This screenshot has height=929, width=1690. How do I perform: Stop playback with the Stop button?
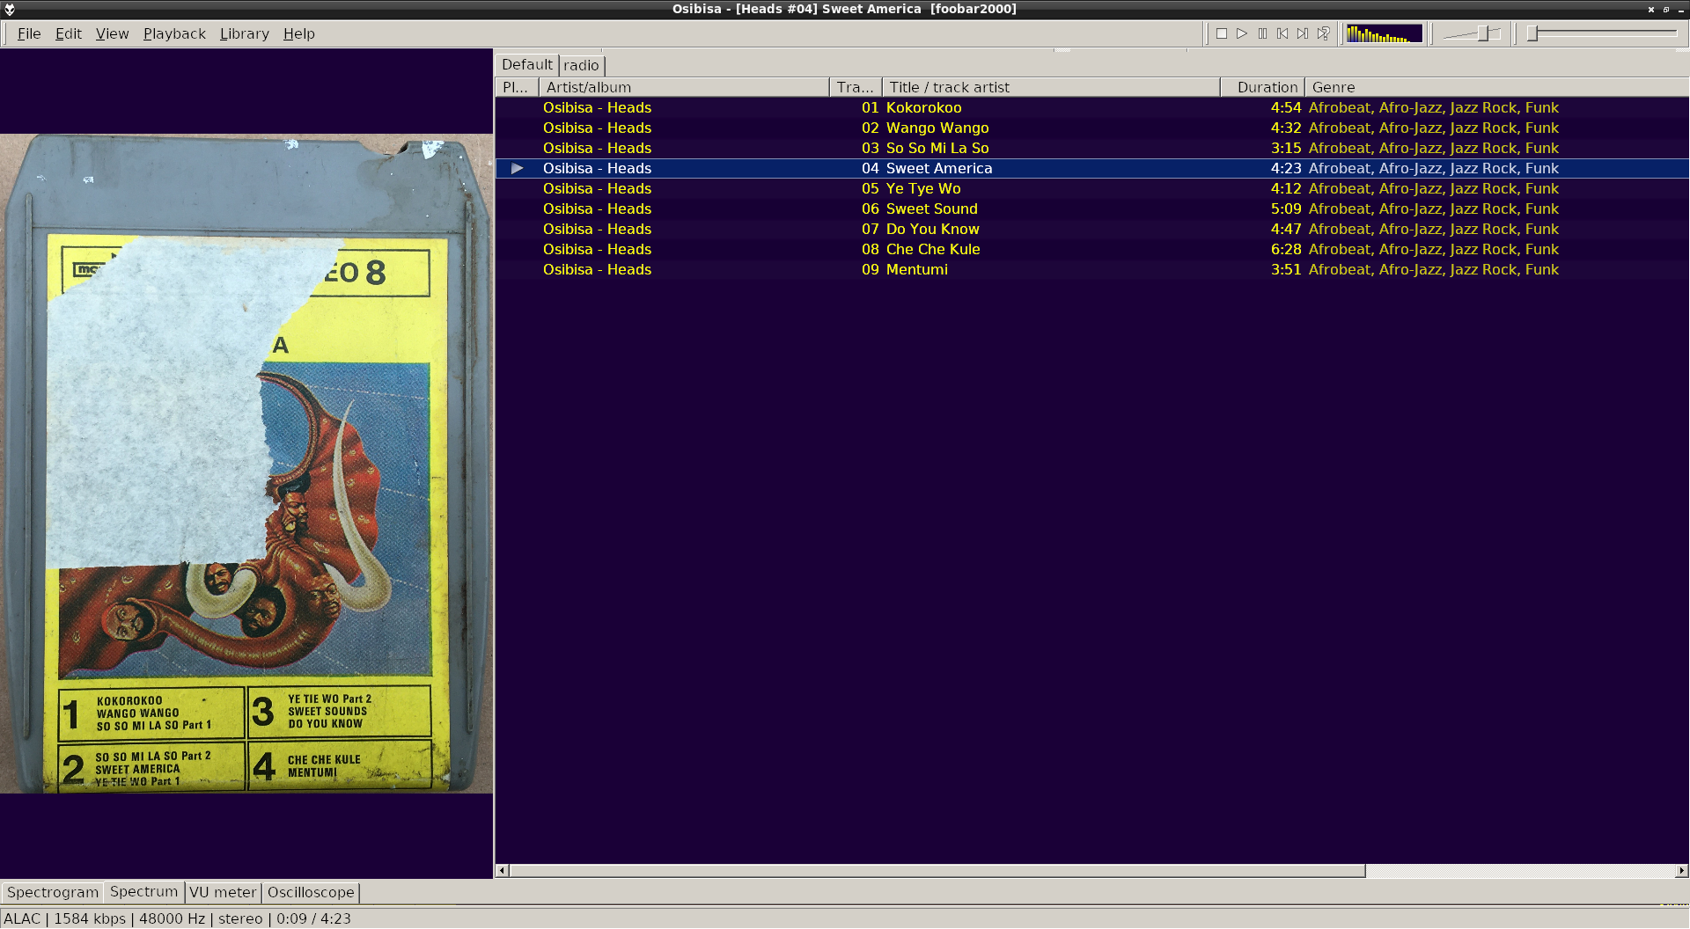point(1222,33)
